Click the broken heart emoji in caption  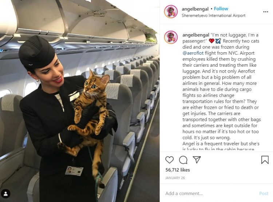pos(211,41)
